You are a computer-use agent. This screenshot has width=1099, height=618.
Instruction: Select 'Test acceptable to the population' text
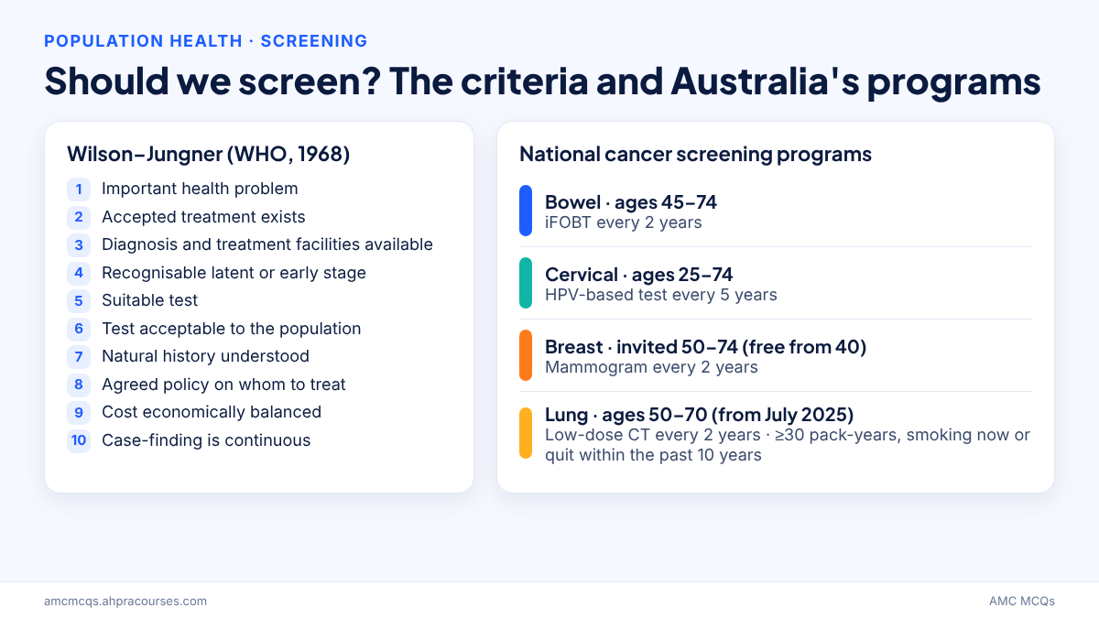point(232,329)
